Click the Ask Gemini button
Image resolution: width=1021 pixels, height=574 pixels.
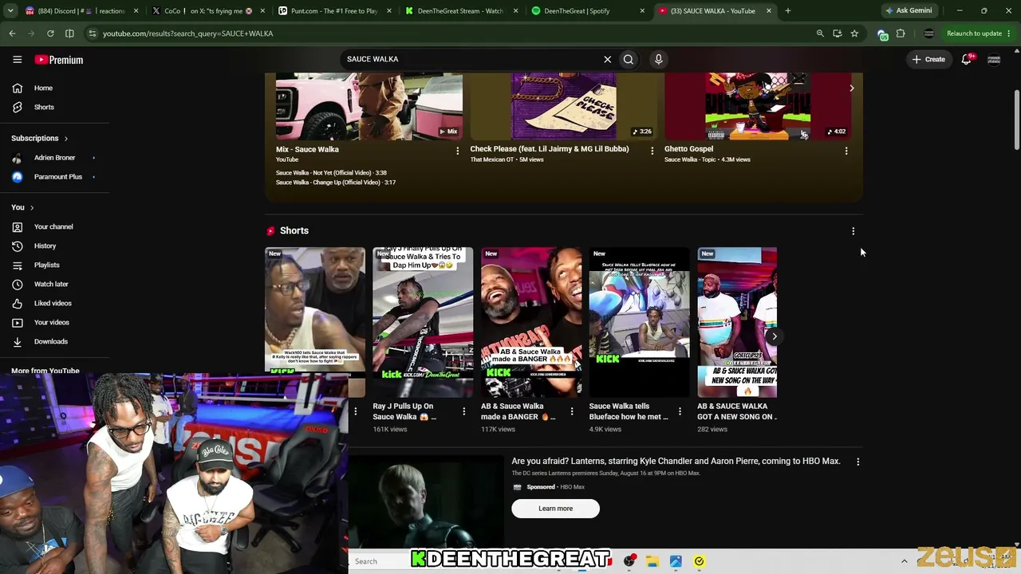pyautogui.click(x=908, y=11)
